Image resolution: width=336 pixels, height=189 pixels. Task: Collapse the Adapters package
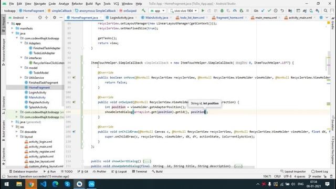point(21,43)
